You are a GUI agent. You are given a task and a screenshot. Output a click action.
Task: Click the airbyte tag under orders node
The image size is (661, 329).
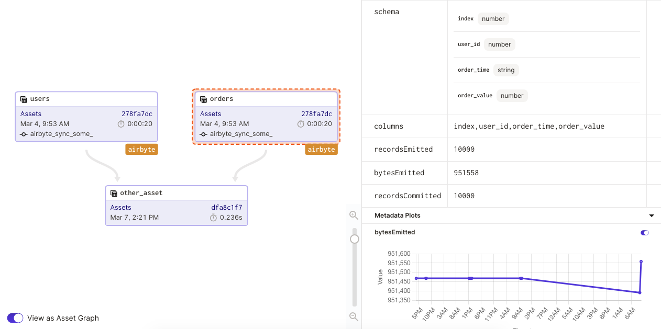[x=321, y=150]
